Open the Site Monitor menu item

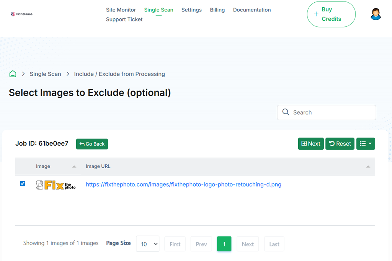pyautogui.click(x=121, y=10)
